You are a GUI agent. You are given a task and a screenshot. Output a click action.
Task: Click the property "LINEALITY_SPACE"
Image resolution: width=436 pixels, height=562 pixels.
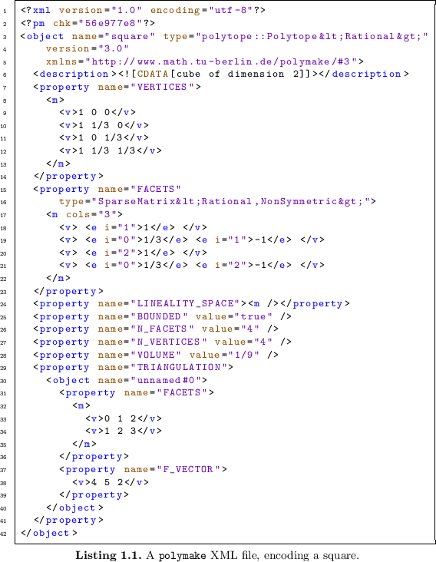click(191, 303)
